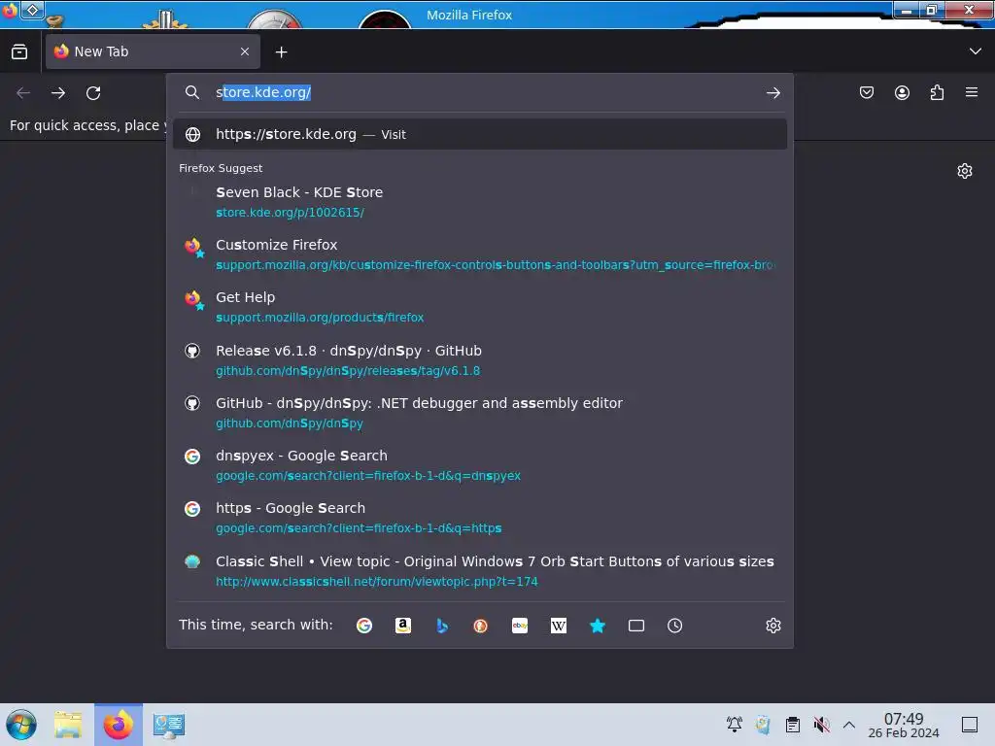The height and width of the screenshot is (746, 995).
Task: Click inside the address bar field
Action: [482, 92]
